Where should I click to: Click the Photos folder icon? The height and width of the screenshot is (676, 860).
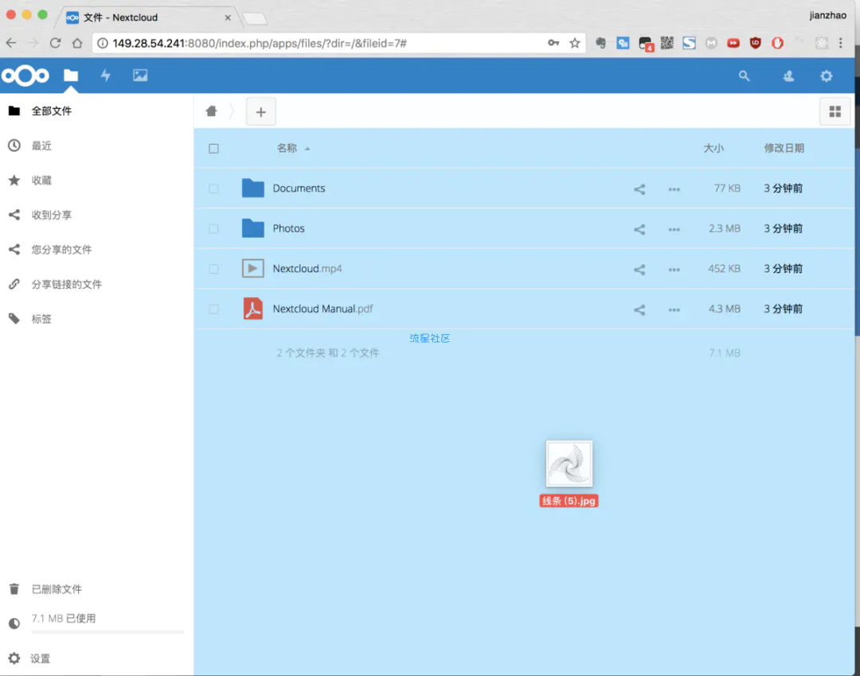tap(253, 228)
